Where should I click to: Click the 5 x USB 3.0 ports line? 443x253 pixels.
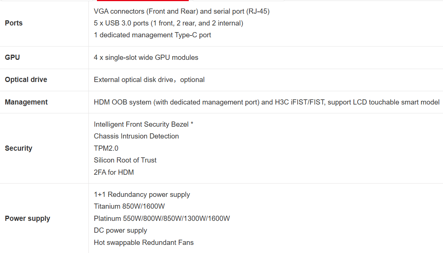(x=168, y=23)
